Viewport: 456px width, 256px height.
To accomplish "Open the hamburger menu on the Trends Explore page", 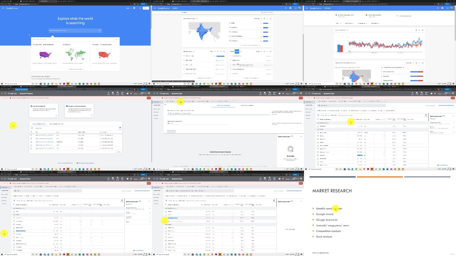I will coord(155,8).
